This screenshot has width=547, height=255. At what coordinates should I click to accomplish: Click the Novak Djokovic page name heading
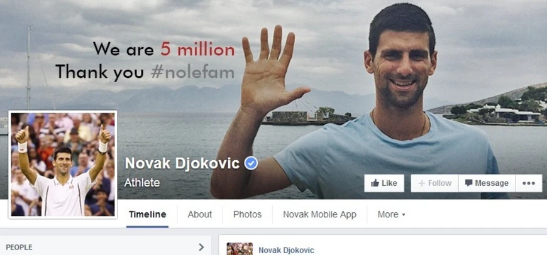[182, 163]
